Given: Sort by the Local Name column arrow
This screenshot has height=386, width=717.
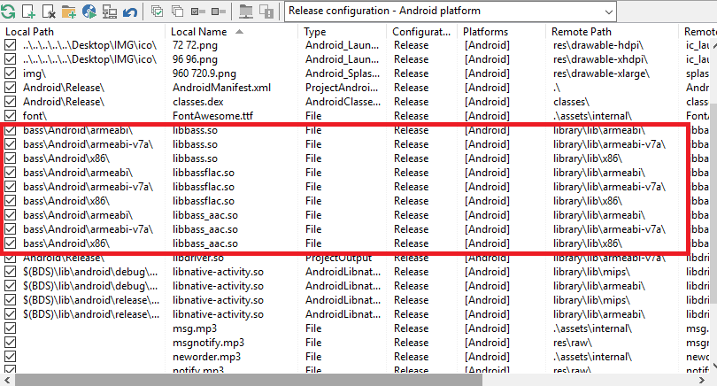Looking at the screenshot, I should click(239, 32).
